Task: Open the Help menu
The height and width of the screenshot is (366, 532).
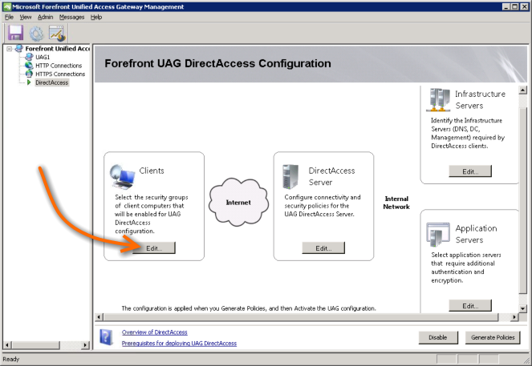Action: (96, 17)
